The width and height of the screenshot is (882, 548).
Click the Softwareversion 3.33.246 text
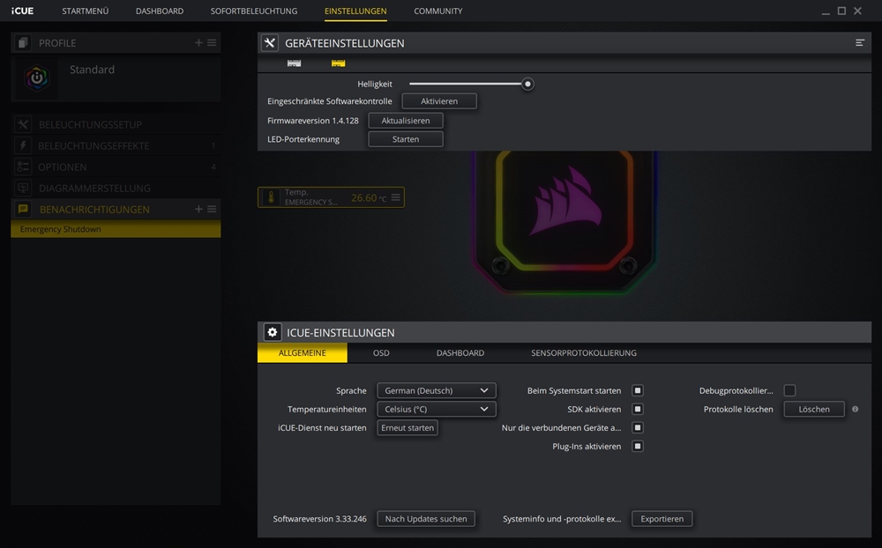319,519
